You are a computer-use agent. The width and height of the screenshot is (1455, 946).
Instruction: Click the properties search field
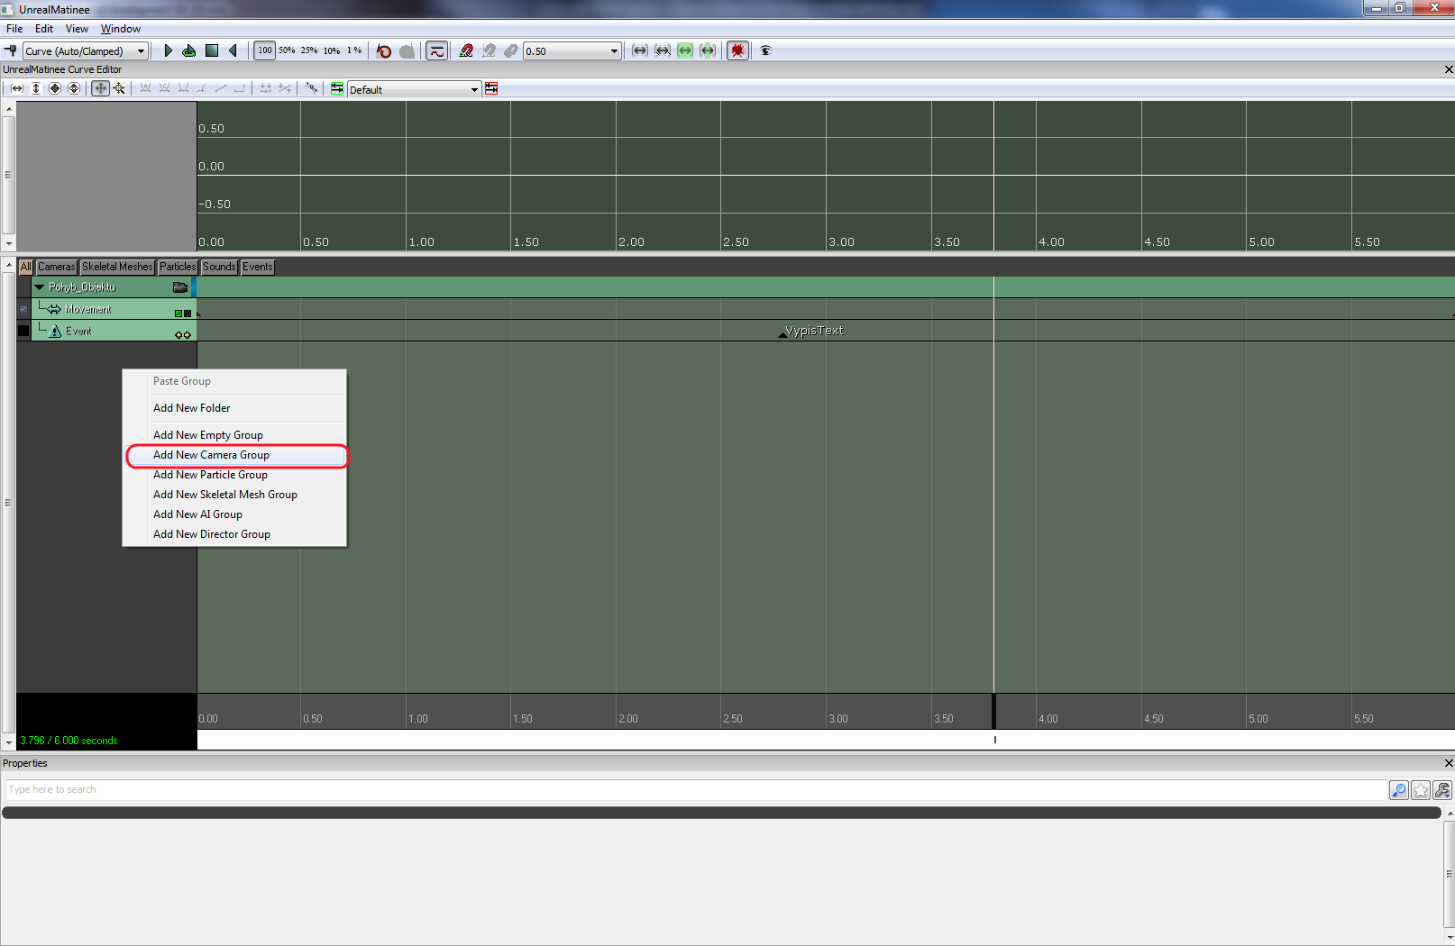point(695,790)
